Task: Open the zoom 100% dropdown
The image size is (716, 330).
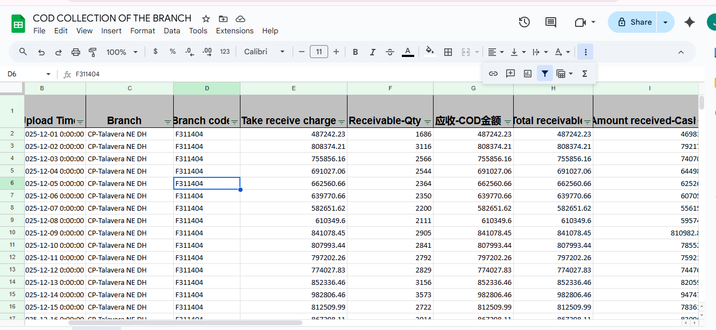Action: (x=122, y=52)
